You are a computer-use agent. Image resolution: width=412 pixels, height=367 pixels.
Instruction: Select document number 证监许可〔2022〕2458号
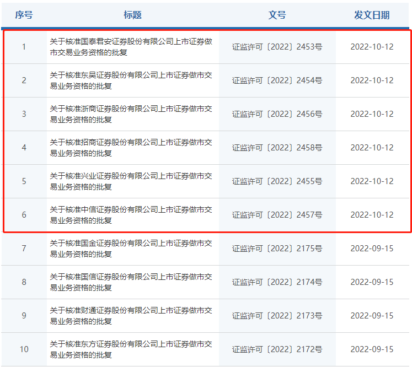(277, 148)
